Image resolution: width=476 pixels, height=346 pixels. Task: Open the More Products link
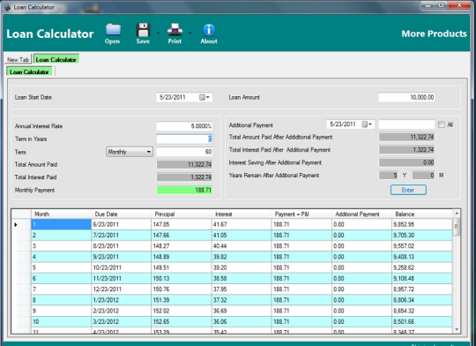click(434, 34)
